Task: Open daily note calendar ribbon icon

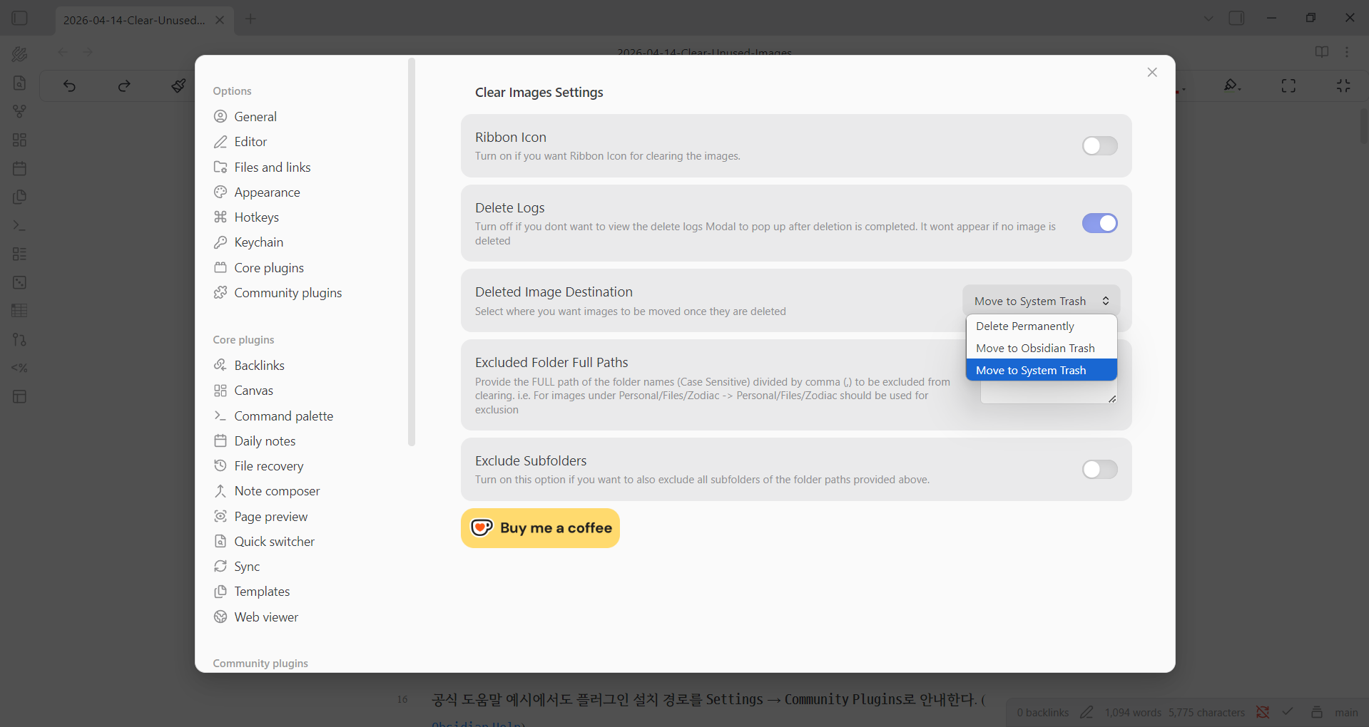Action: click(20, 168)
